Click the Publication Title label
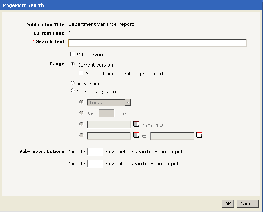 [x=45, y=25]
